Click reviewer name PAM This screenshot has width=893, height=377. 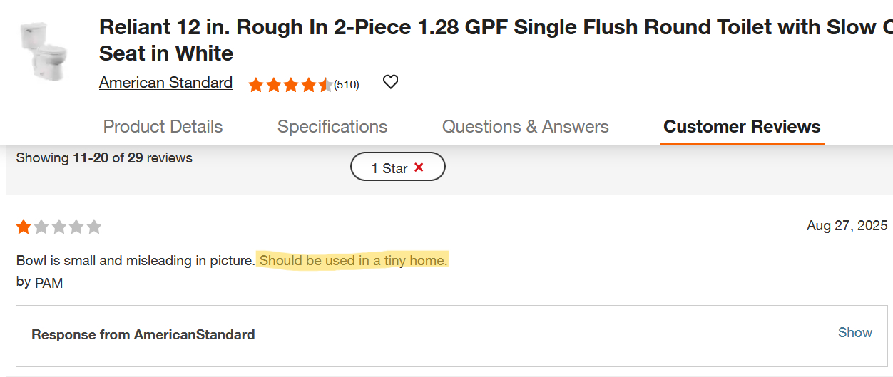[49, 283]
